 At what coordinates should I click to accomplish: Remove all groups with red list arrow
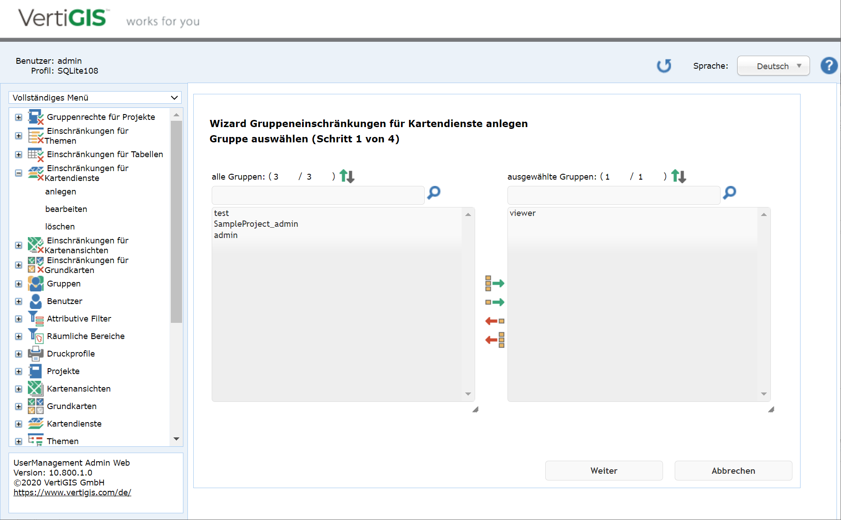point(494,340)
